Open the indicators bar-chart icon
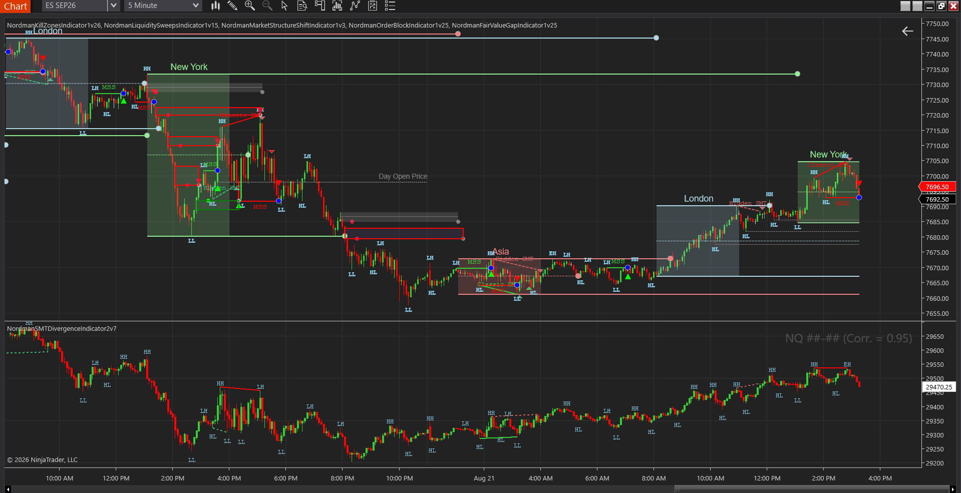The image size is (961, 493). (x=337, y=6)
